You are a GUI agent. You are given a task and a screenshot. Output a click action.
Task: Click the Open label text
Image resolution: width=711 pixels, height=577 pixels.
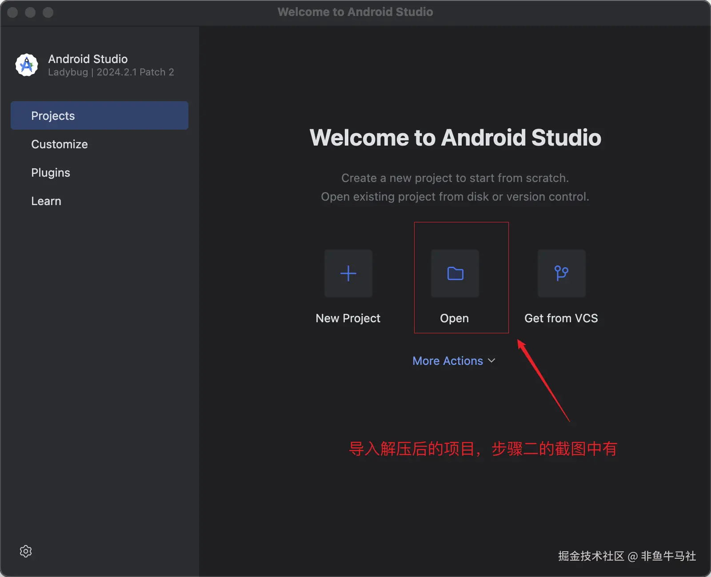[x=454, y=319]
